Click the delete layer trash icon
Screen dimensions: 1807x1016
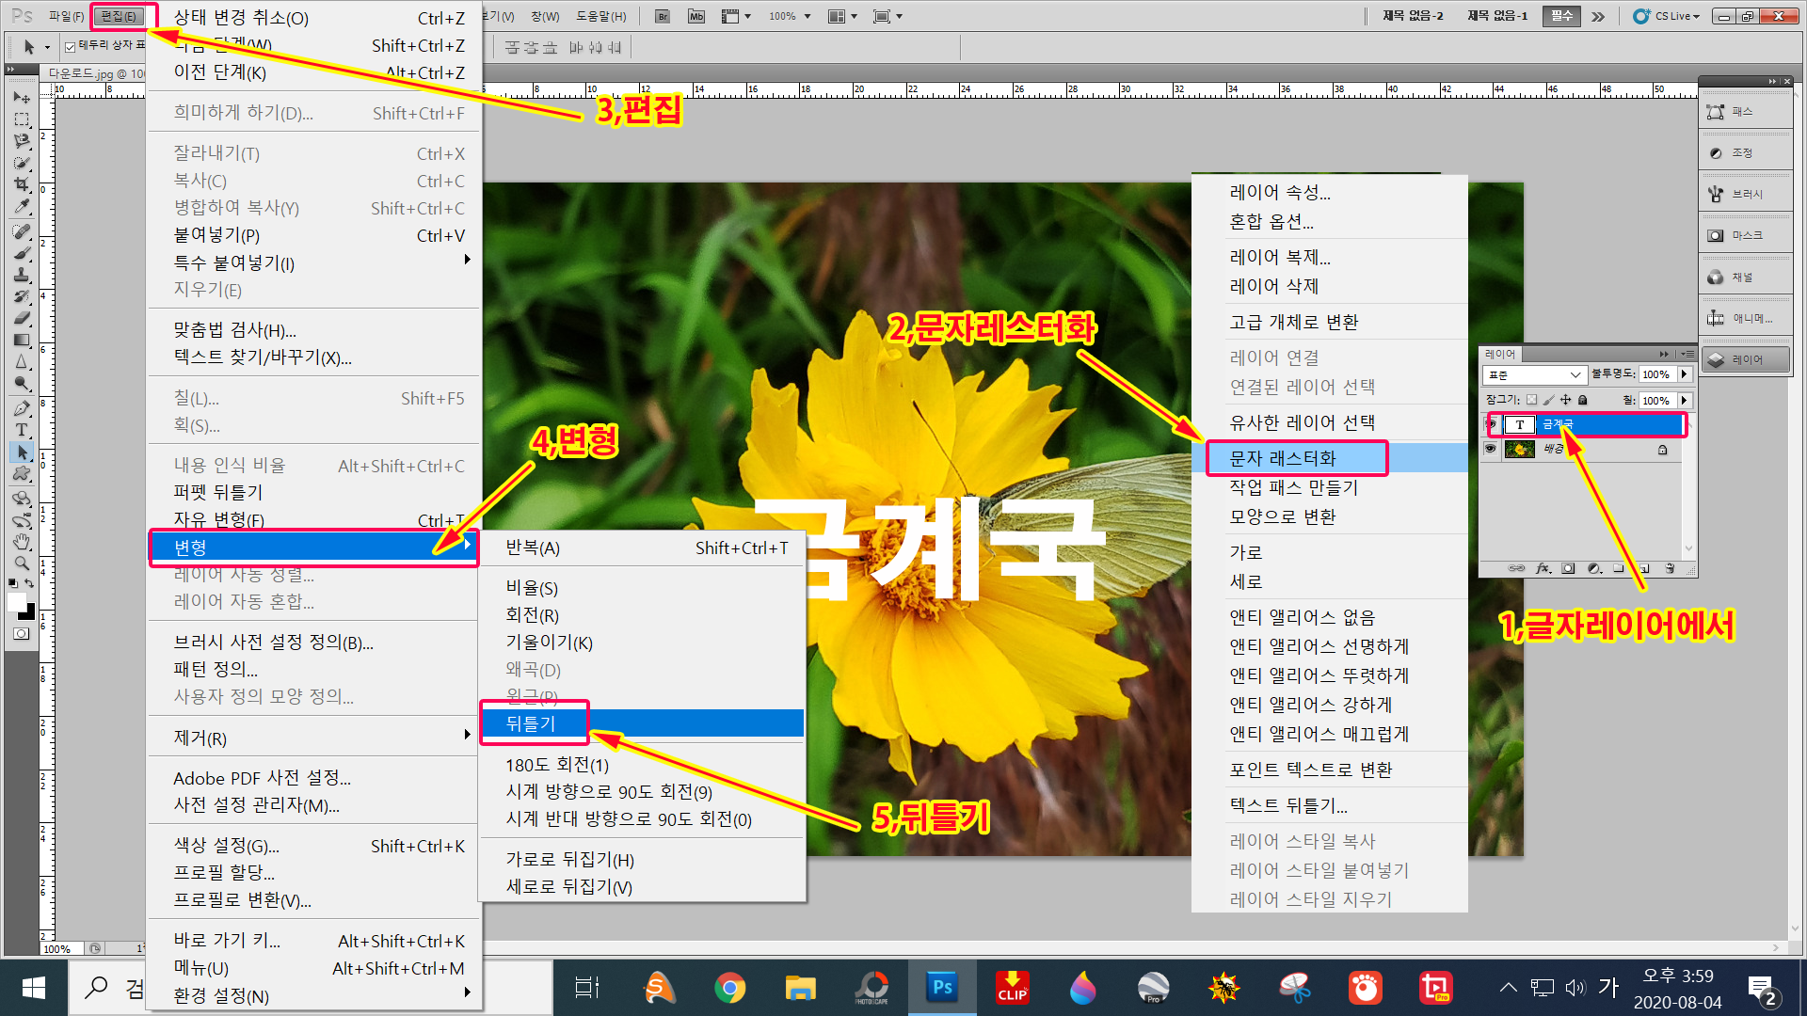1670,568
